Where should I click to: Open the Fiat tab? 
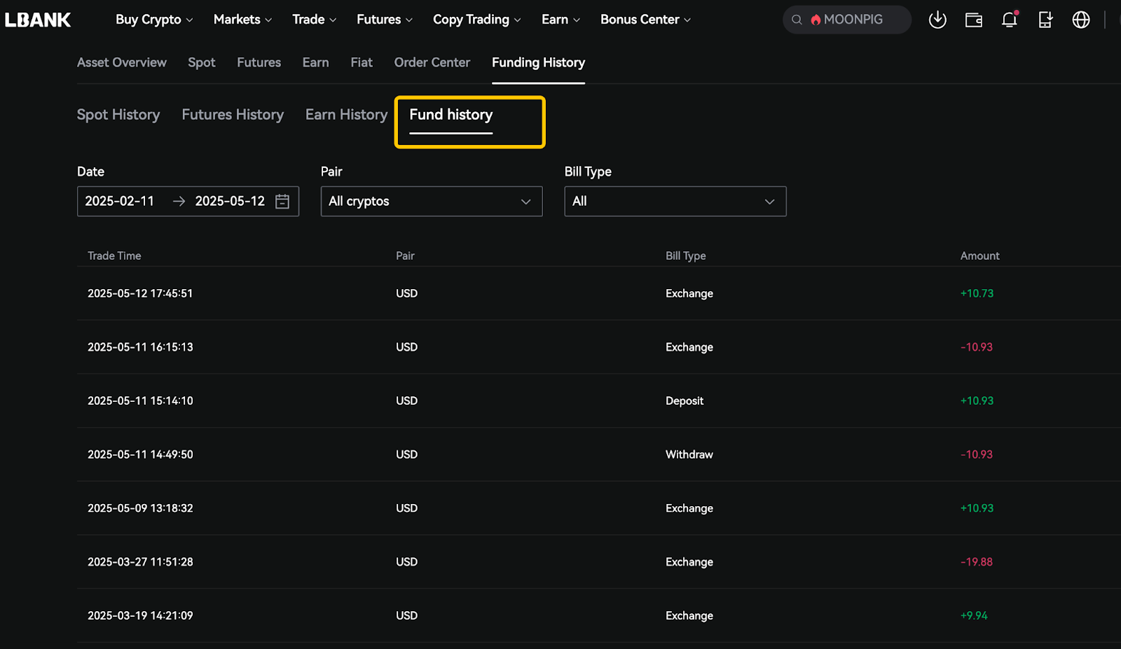[x=362, y=62]
